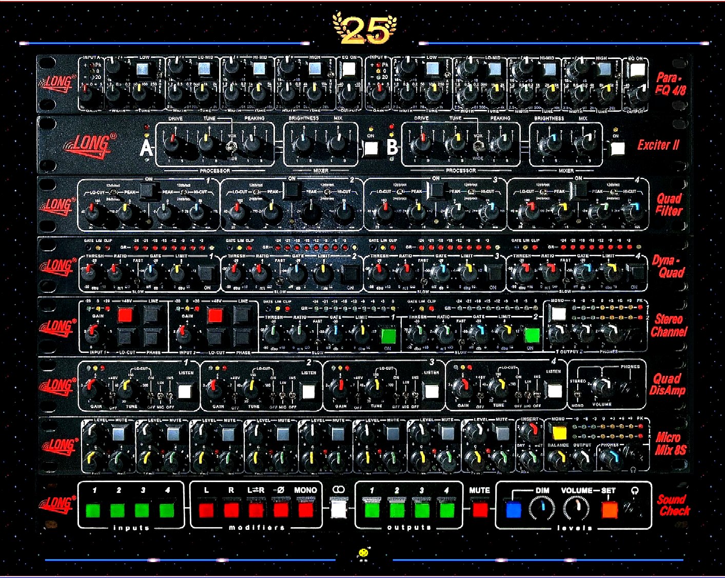Select input 3 on Sound Check
Image resolution: width=725 pixels, height=578 pixels.
[142, 510]
